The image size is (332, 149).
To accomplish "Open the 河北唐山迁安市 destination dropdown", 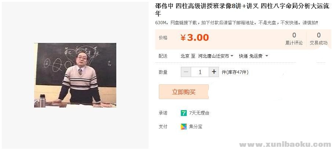I will coord(216,56).
